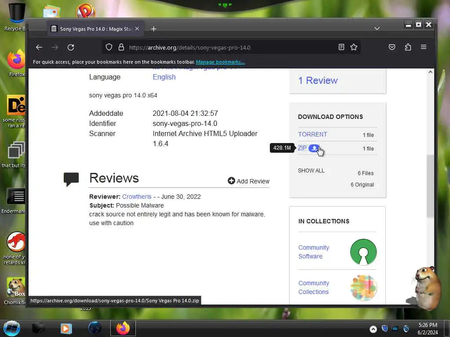Select the Firefox desktop shortcut
This screenshot has width=450, height=337.
[16, 63]
